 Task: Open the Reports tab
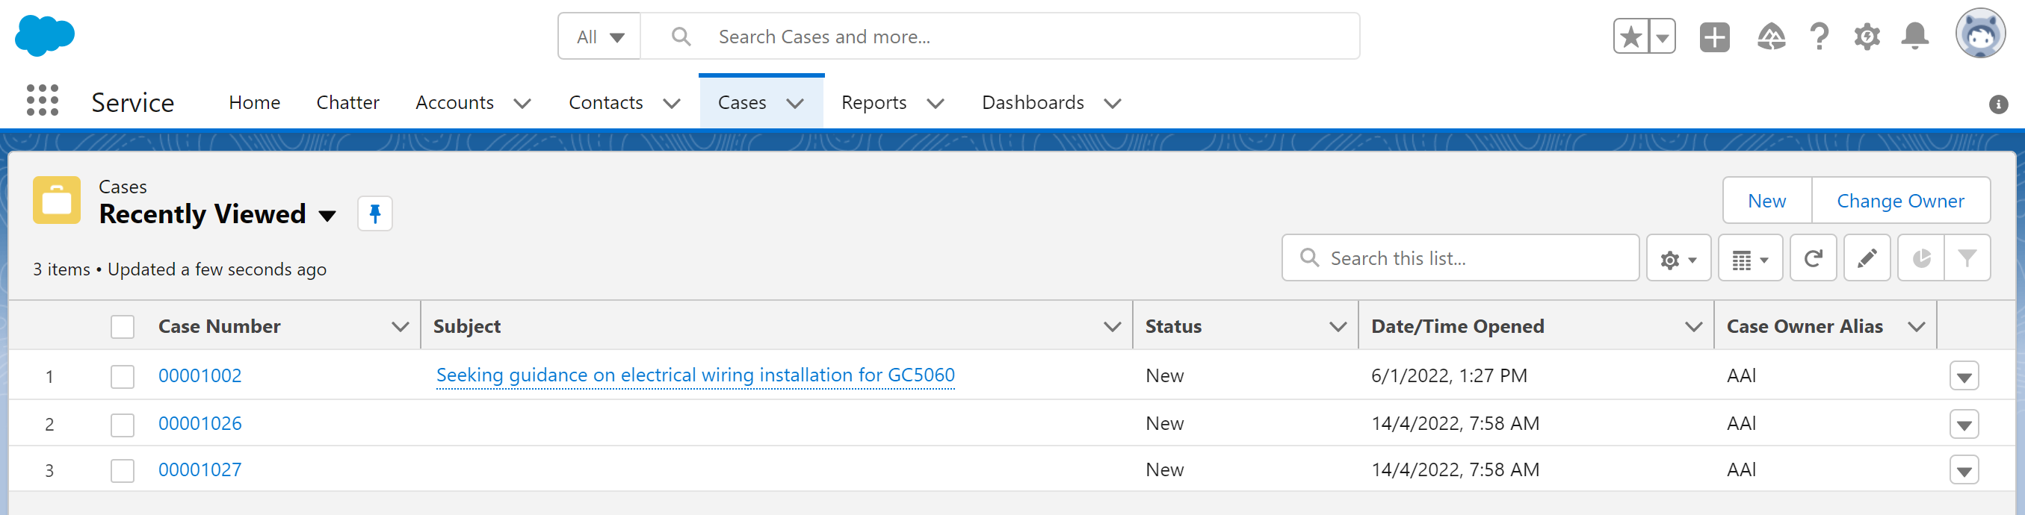pos(874,102)
